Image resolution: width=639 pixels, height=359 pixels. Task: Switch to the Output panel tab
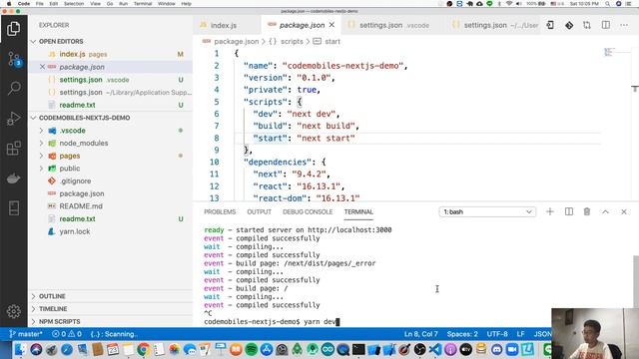(x=259, y=211)
